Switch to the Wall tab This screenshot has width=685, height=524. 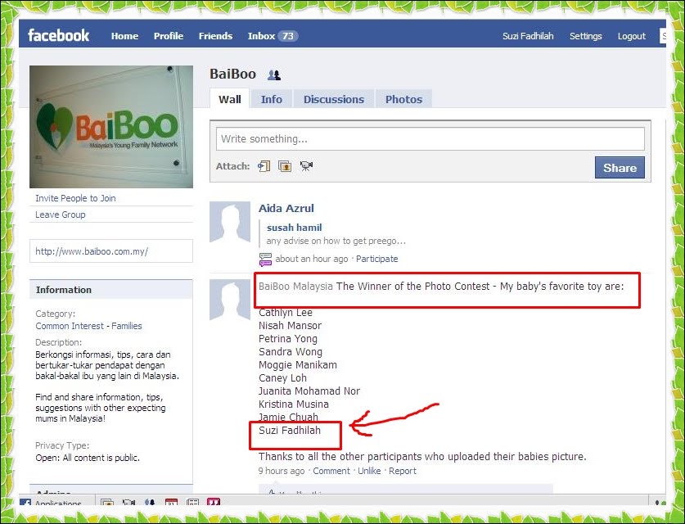click(230, 99)
